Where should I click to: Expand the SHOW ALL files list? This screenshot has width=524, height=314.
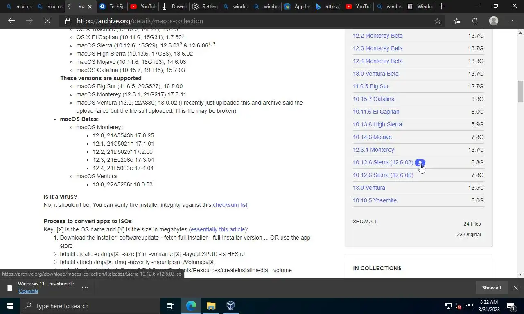(365, 221)
